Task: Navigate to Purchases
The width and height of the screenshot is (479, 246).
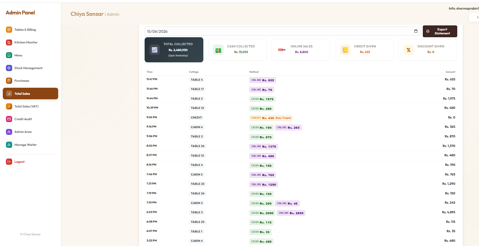Action: point(31,81)
